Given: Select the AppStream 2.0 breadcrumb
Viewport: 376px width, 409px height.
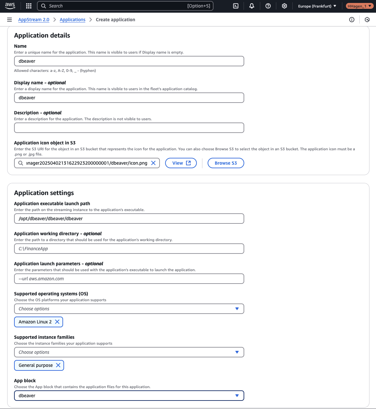Looking at the screenshot, I should point(34,20).
